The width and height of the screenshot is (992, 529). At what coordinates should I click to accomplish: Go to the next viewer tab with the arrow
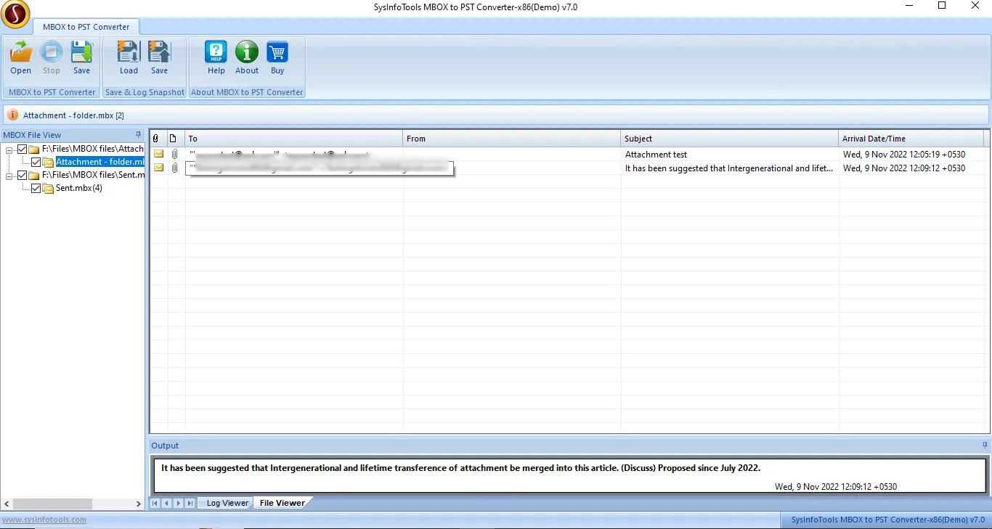point(179,503)
